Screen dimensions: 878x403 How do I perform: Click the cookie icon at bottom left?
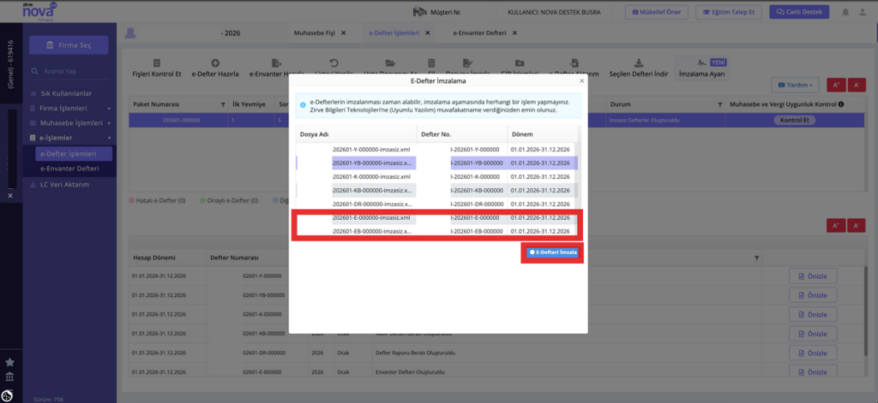click(x=7, y=394)
